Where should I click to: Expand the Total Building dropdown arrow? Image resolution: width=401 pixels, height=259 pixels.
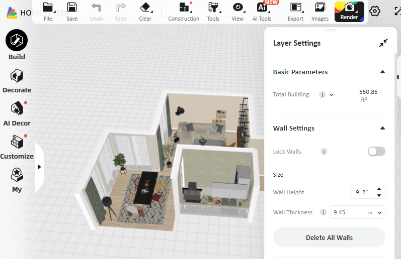(332, 95)
